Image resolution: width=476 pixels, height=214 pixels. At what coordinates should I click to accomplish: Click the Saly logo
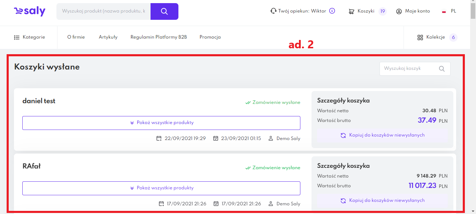point(30,11)
